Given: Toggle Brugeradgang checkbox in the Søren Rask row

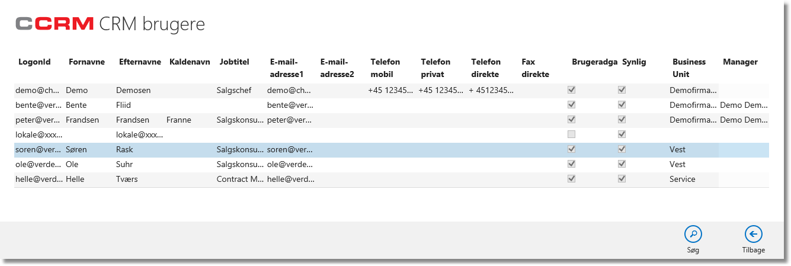Looking at the screenshot, I should [x=571, y=149].
